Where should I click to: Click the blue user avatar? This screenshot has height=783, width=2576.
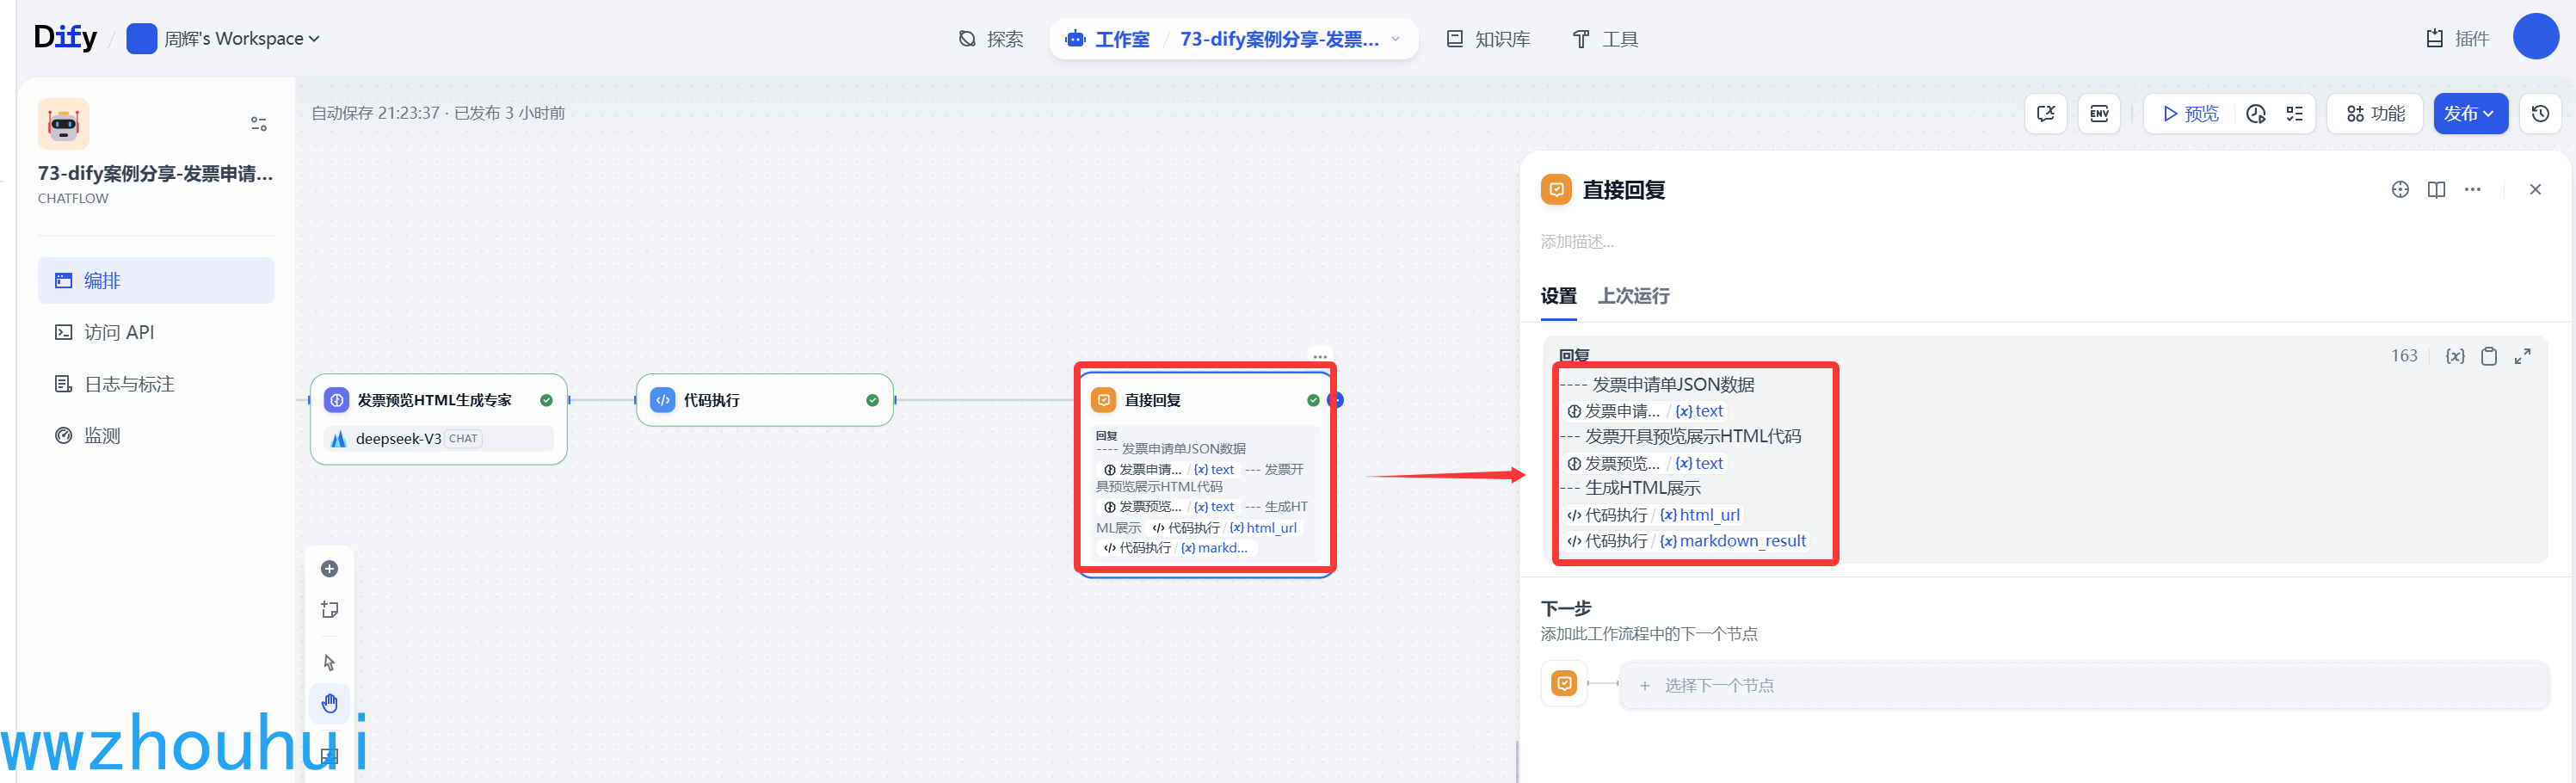2535,37
